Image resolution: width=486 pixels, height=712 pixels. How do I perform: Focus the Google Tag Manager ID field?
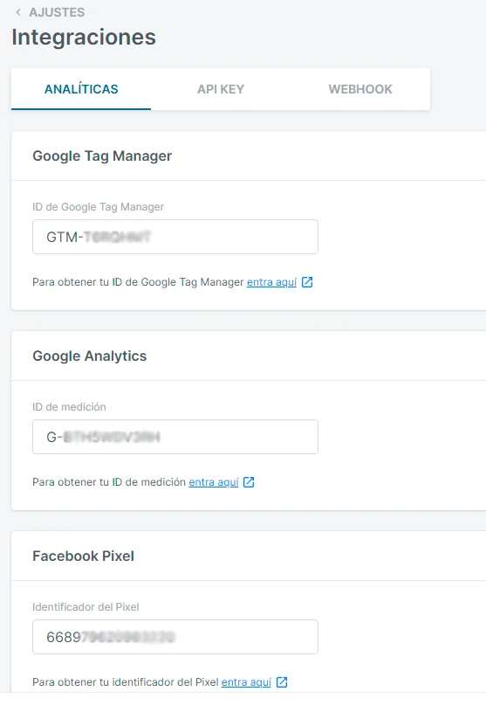(x=175, y=237)
